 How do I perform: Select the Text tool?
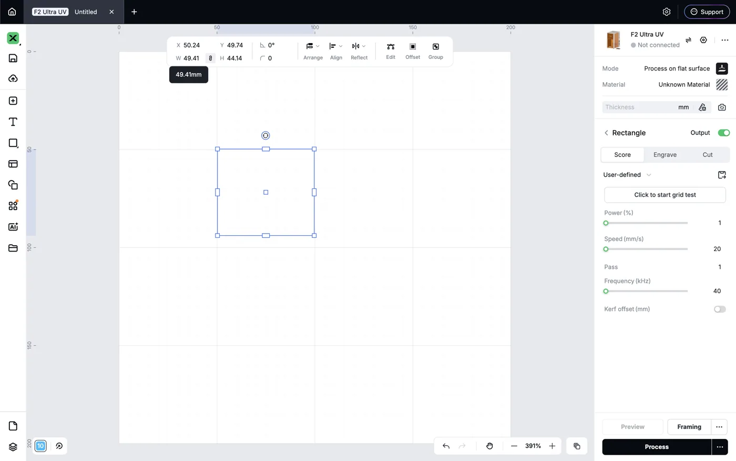coord(13,122)
